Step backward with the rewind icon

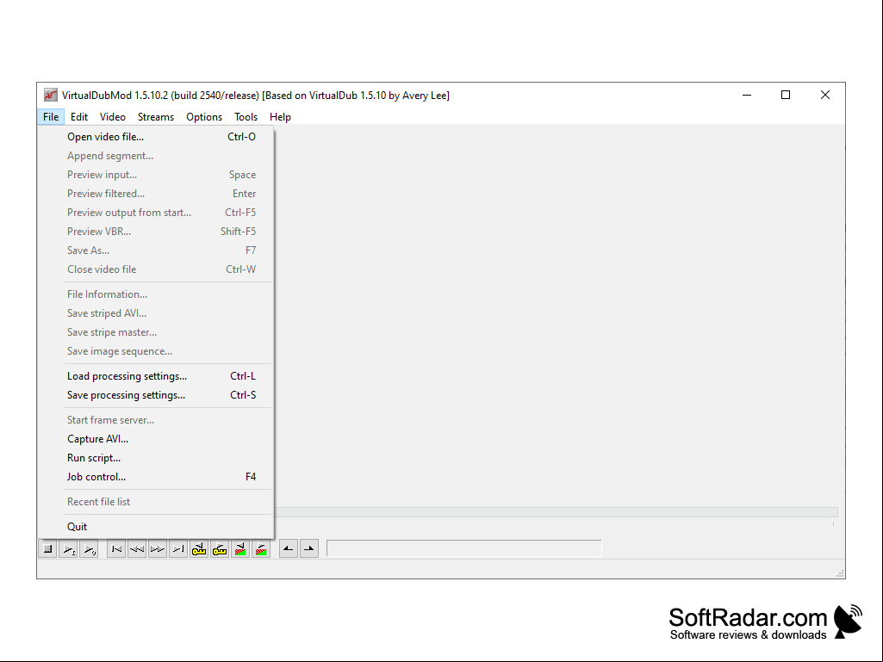click(137, 549)
